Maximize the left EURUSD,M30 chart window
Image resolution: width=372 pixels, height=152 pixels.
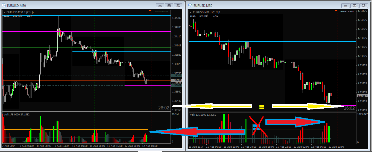pyautogui.click(x=169, y=5)
